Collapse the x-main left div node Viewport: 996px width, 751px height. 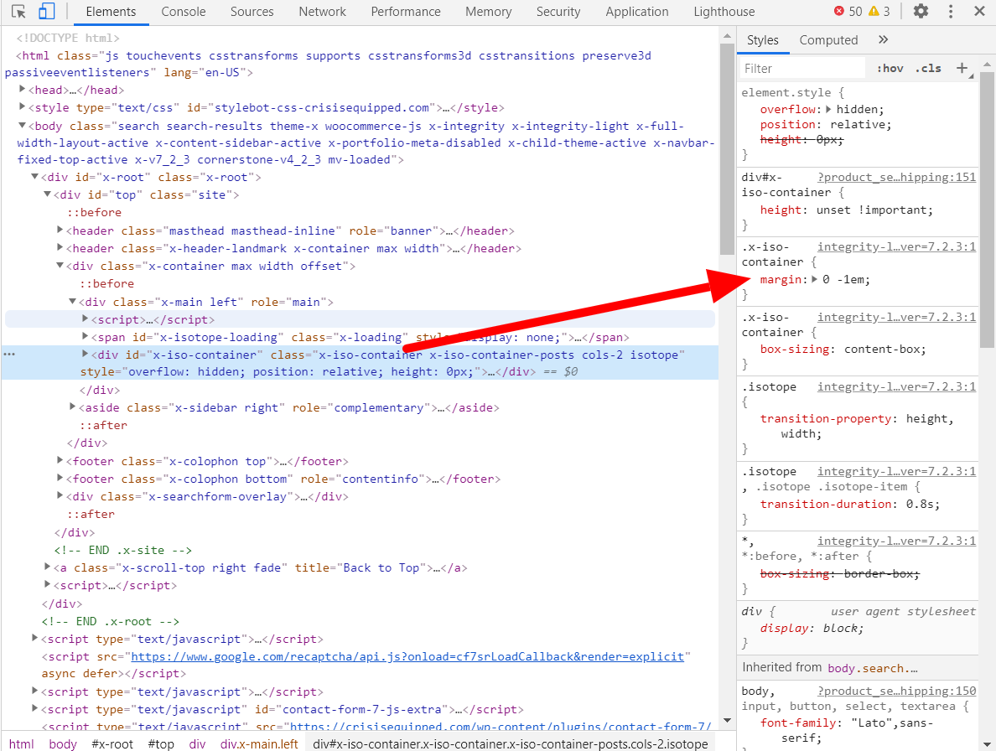[72, 301]
